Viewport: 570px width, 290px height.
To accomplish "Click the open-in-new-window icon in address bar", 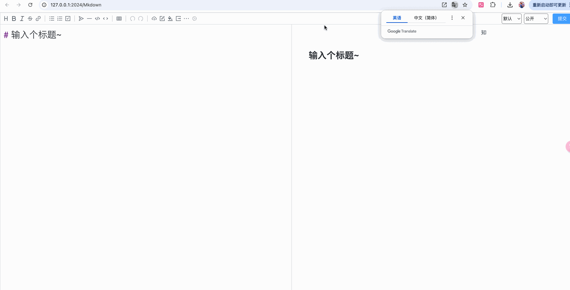I will (444, 5).
